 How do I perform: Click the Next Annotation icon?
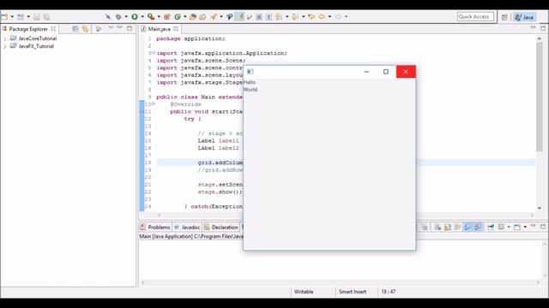(279, 16)
